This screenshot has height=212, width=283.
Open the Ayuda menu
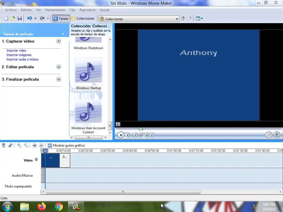click(105, 10)
